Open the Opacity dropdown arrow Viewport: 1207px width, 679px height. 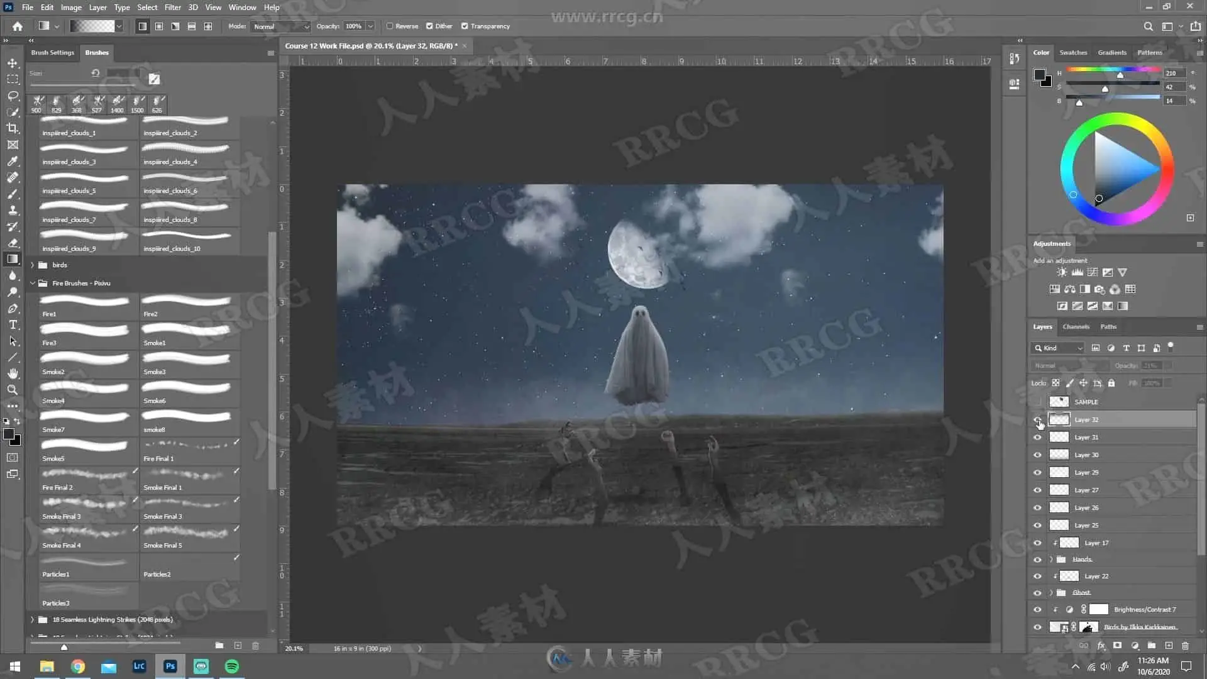coord(370,26)
